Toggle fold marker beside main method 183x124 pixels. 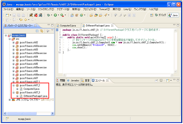pyautogui.click(x=61, y=37)
